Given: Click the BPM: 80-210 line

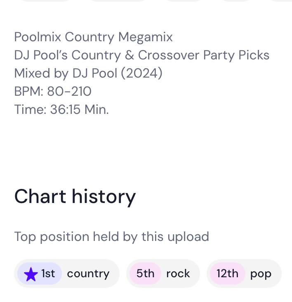Looking at the screenshot, I should click(53, 91).
